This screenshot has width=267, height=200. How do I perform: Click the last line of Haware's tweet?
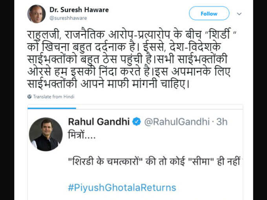(x=108, y=84)
